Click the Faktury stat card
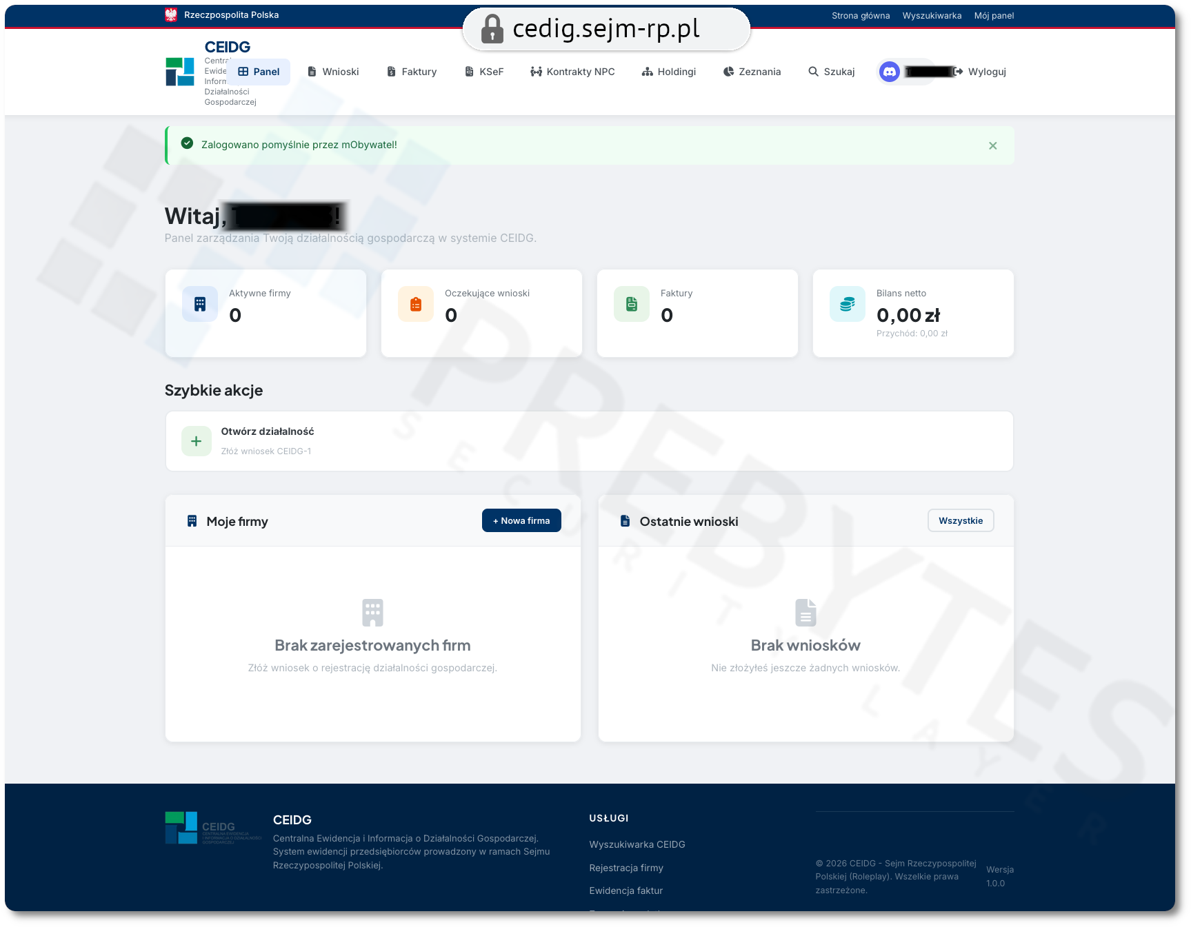This screenshot has width=1191, height=927. (x=698, y=314)
